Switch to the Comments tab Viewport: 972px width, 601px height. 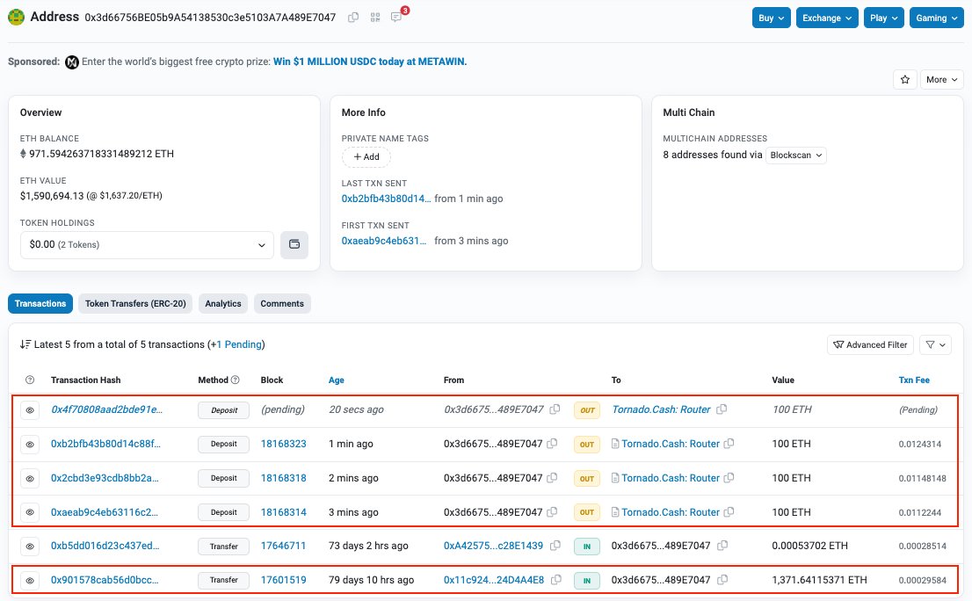[x=282, y=304]
